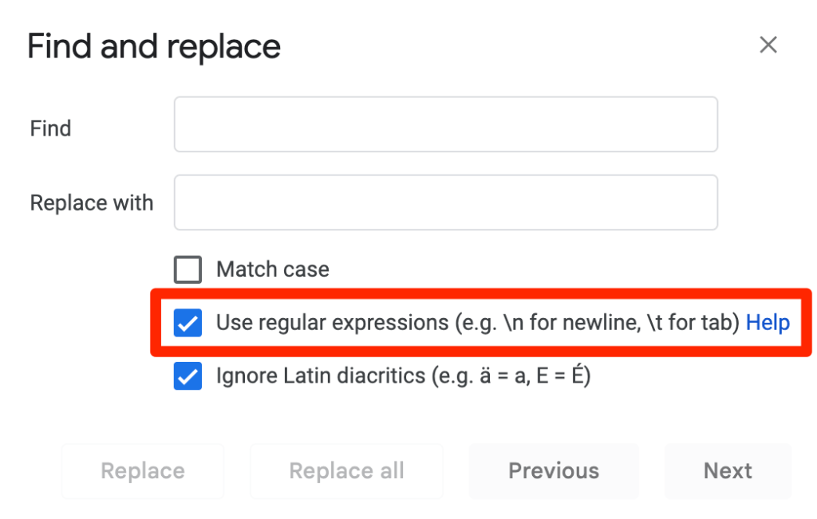
Task: Disable the Ignore Latin diacritics checkbox
Action: (188, 376)
